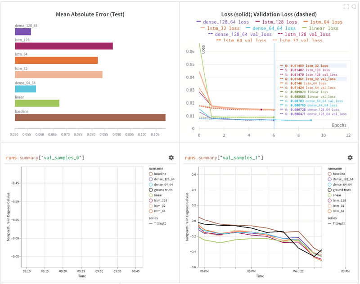The image size is (360, 284).
Task: Click dense_128_64 loss legend entry
Action: (x=223, y=22)
